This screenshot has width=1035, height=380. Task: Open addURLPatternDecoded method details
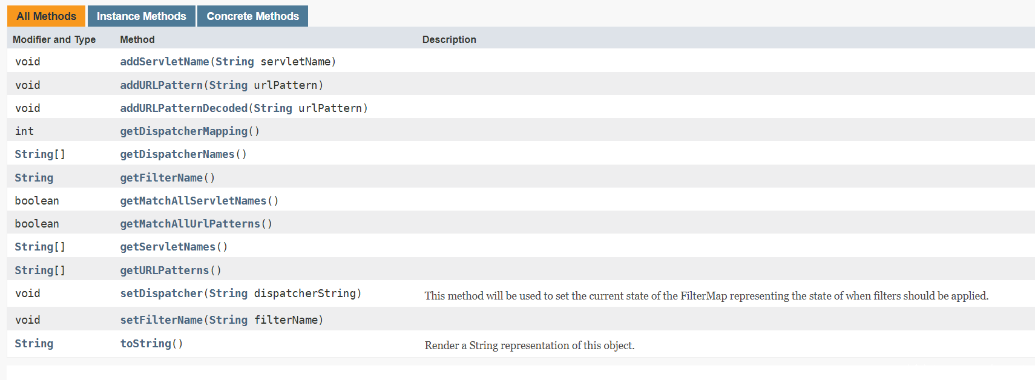183,108
